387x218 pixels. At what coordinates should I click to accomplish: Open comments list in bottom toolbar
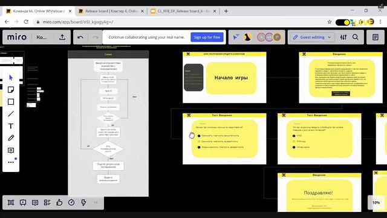tap(35, 203)
